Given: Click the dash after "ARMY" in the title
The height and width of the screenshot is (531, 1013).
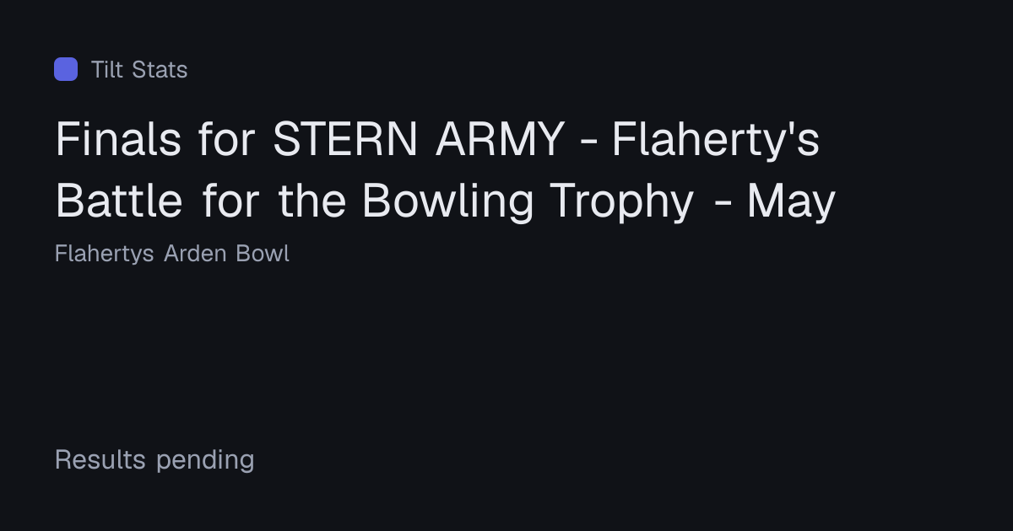Looking at the screenshot, I should click(588, 143).
